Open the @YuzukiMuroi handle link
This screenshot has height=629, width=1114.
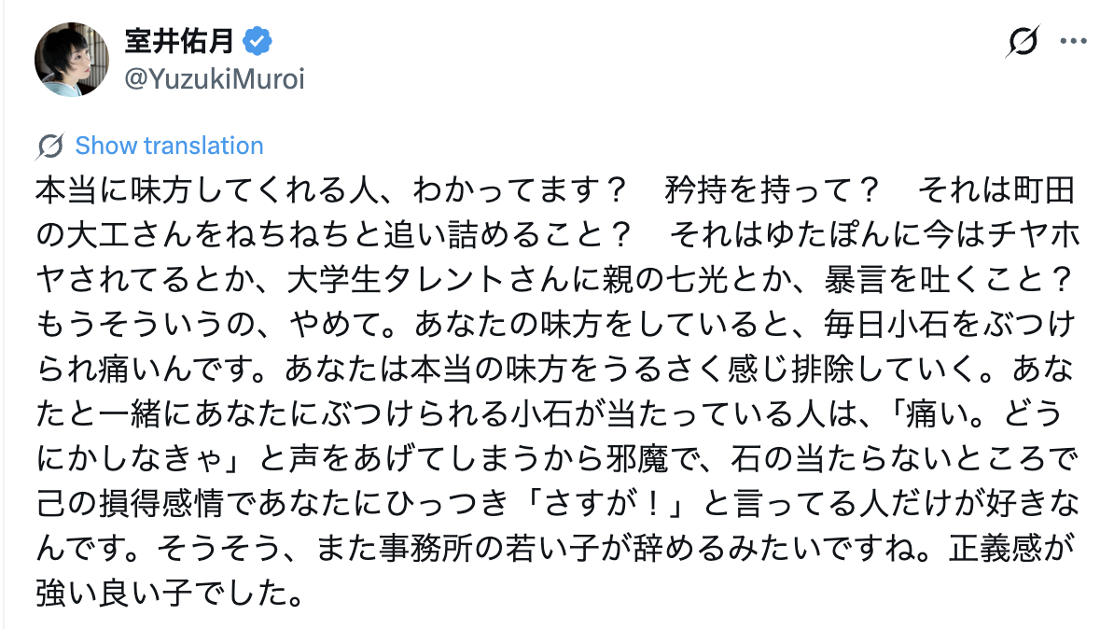215,79
